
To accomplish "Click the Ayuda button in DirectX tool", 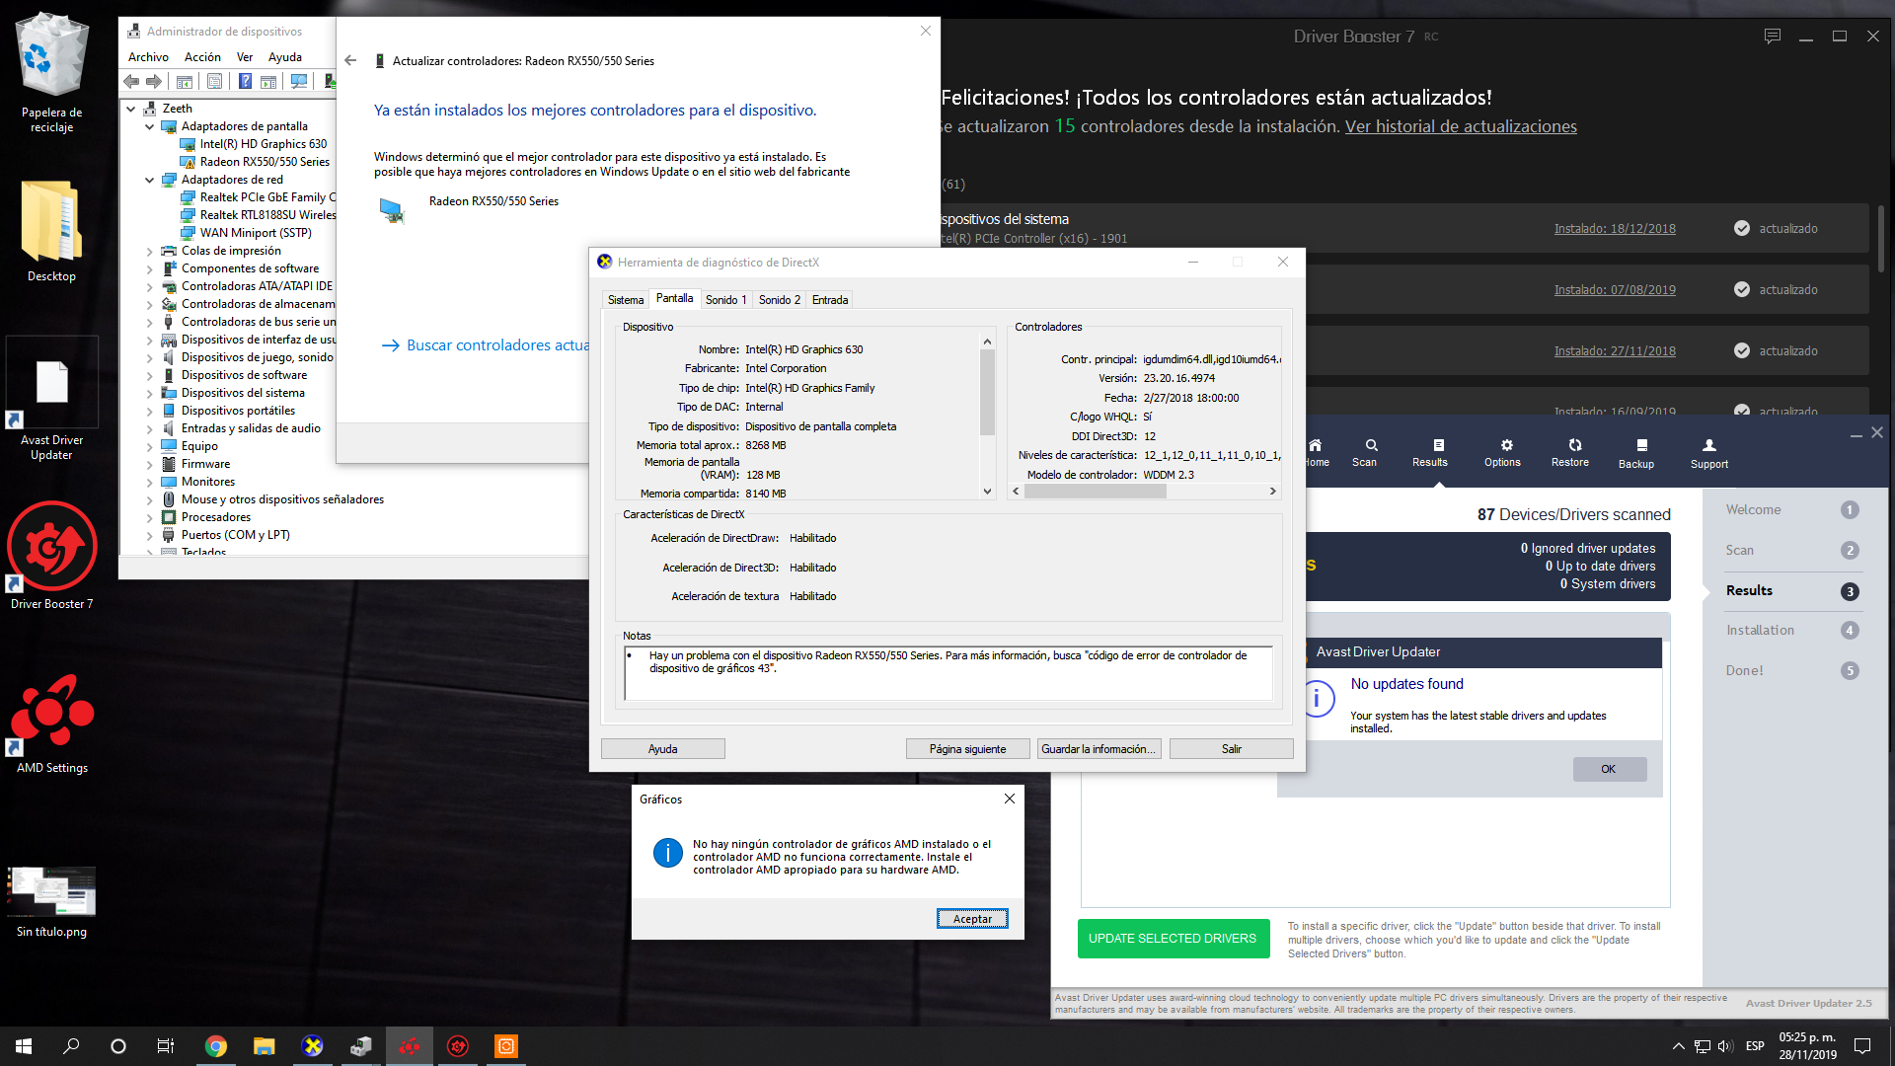I will 662,749.
